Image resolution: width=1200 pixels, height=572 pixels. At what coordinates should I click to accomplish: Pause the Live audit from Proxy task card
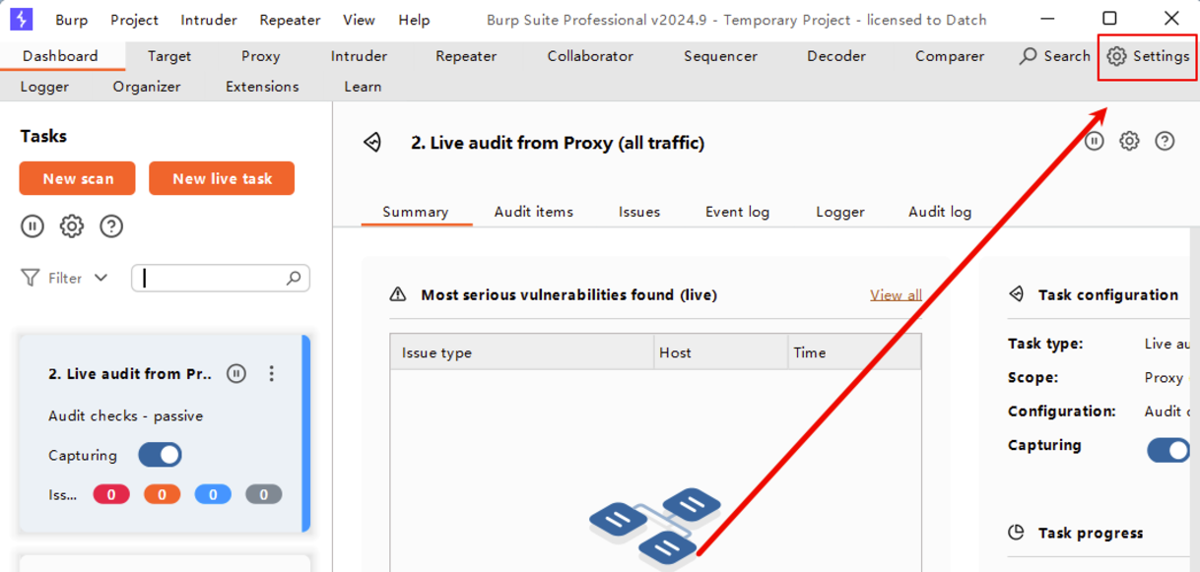(236, 373)
